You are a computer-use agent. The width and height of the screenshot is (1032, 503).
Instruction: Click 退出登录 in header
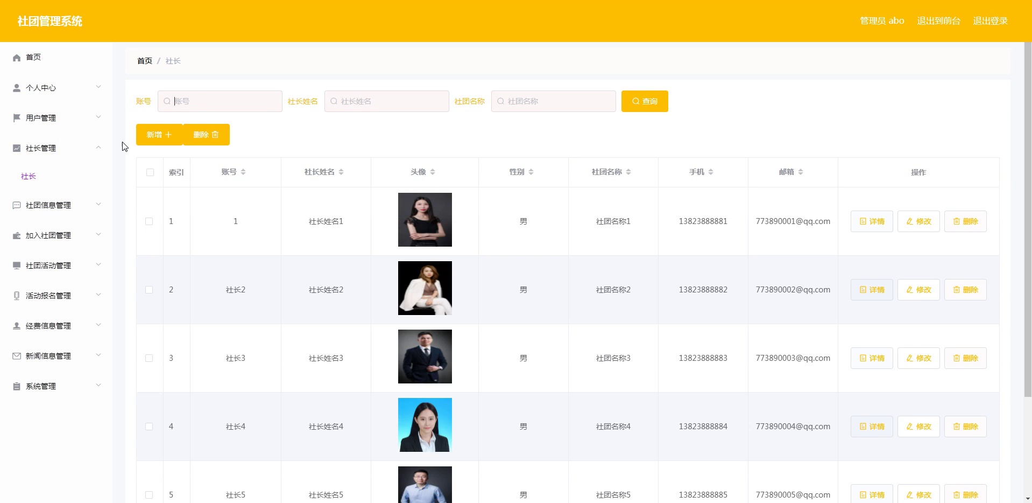(x=990, y=21)
